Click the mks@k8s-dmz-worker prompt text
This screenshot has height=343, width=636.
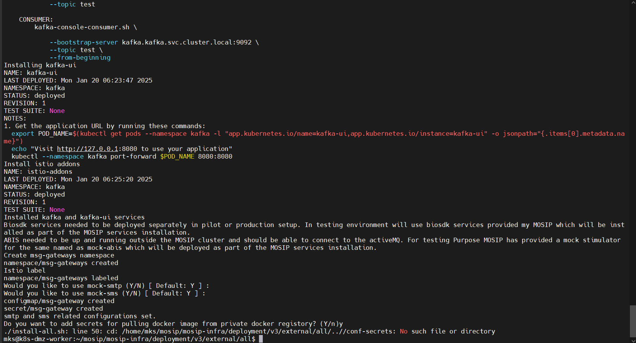coord(38,339)
